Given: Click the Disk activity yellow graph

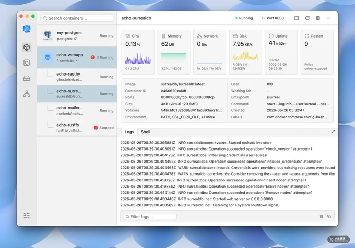Looking at the screenshot, I should click(x=245, y=55).
